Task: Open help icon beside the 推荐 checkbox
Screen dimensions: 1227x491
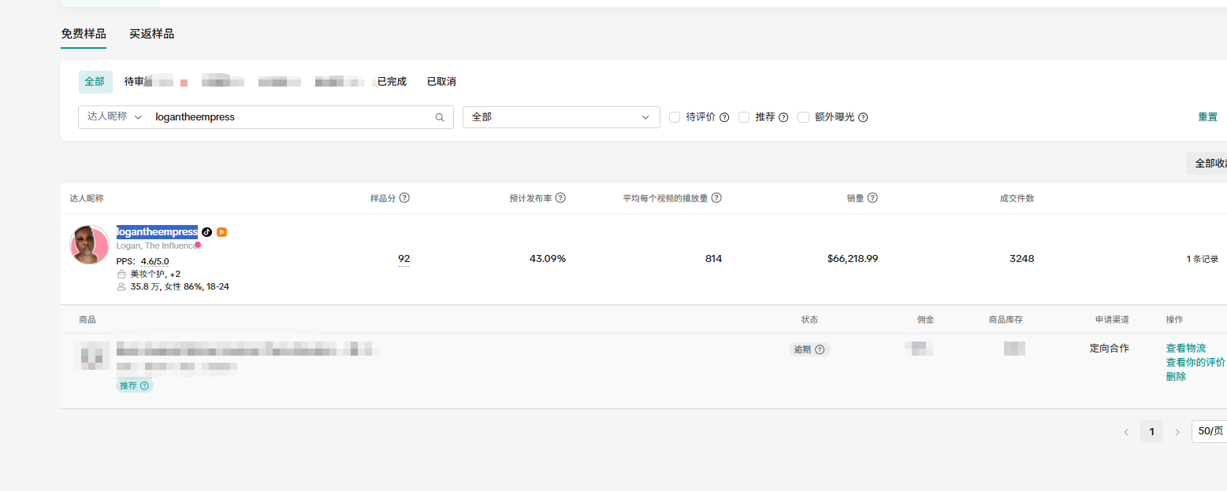Action: point(783,117)
